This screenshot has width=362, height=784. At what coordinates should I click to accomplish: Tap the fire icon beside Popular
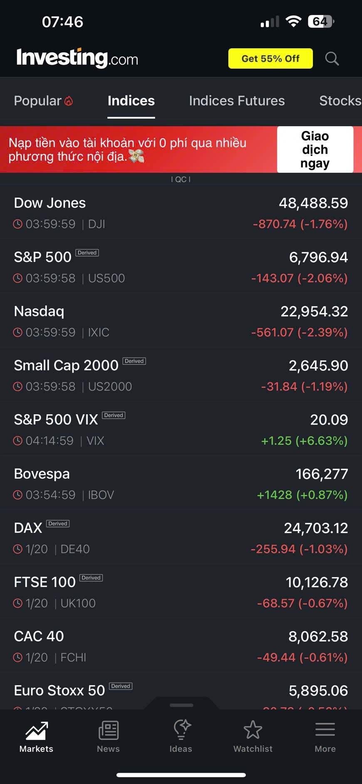[69, 101]
